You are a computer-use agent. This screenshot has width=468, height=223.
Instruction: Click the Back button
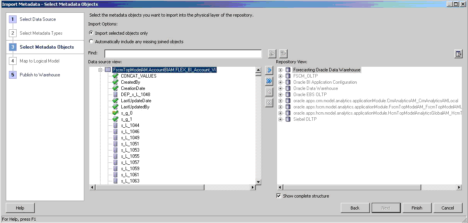(x=355, y=208)
